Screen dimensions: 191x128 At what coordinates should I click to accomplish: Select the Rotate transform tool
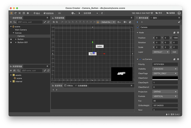16,13
